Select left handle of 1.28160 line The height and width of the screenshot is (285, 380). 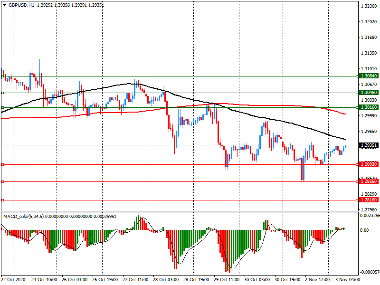(3, 200)
